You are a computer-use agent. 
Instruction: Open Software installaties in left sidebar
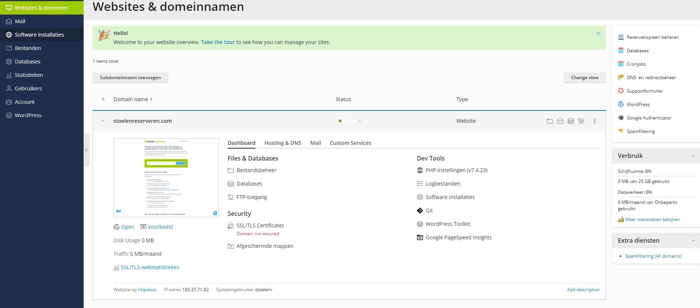pos(39,35)
